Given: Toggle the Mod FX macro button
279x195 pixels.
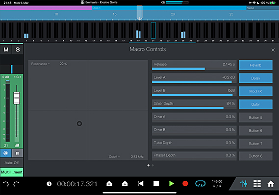Looking at the screenshot, I should click(255, 91).
